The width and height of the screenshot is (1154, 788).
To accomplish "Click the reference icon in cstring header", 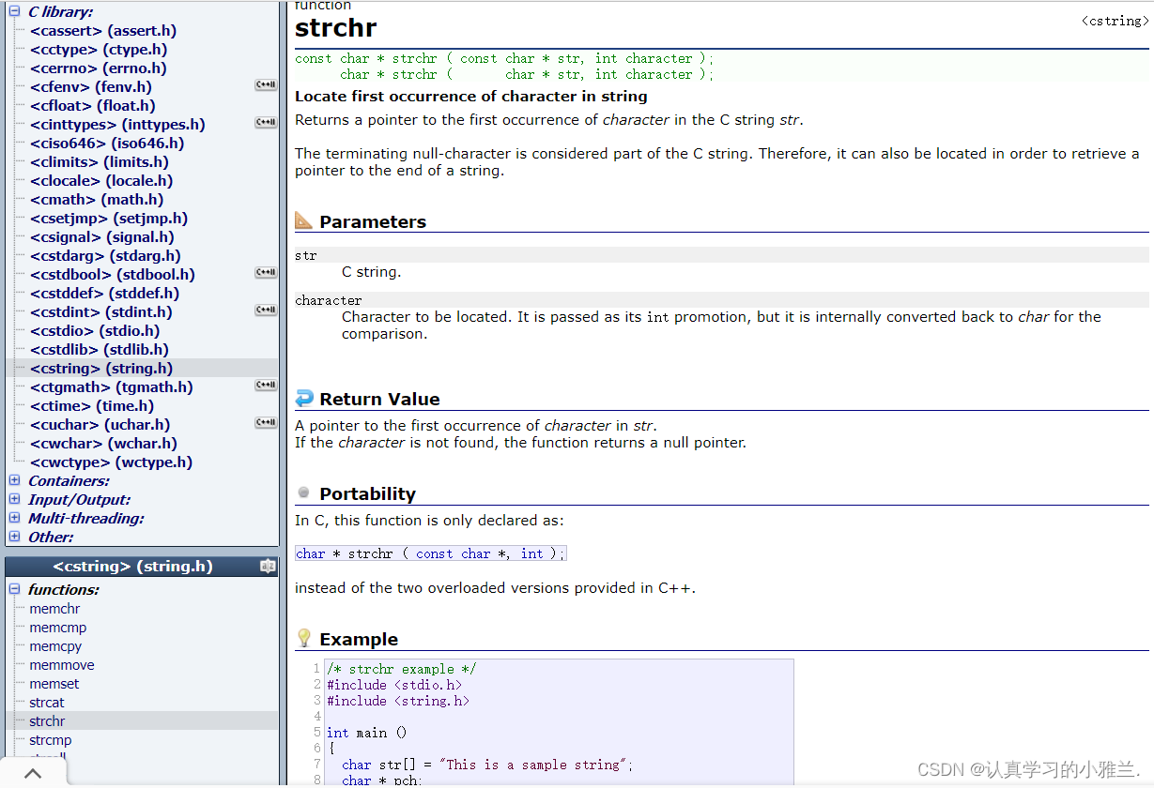I will click(x=268, y=567).
